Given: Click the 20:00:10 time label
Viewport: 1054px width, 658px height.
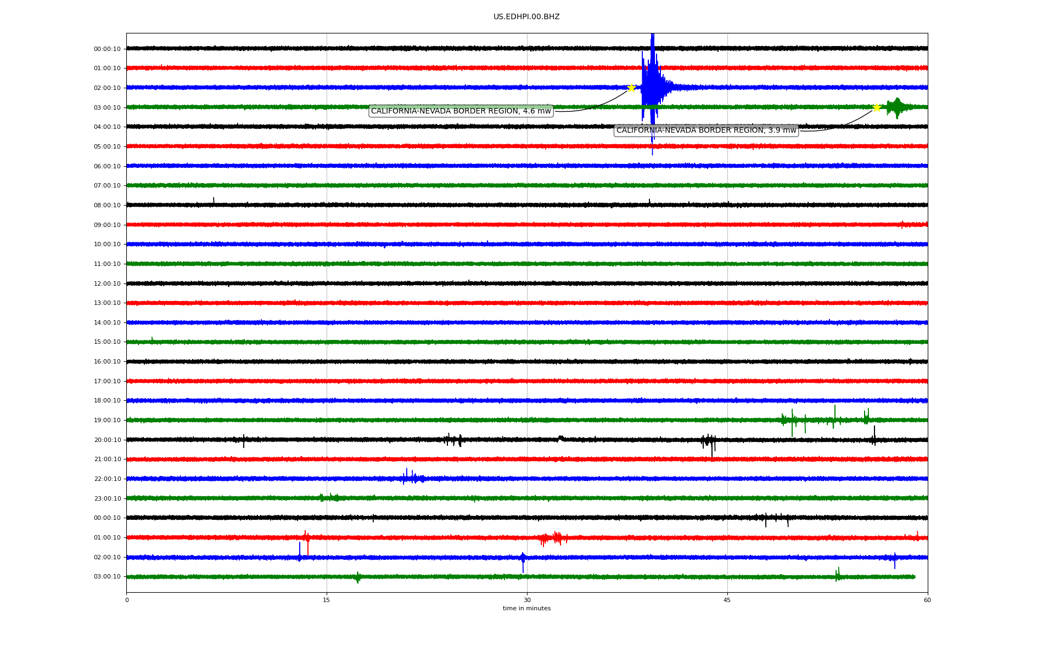Looking at the screenshot, I should [x=107, y=440].
